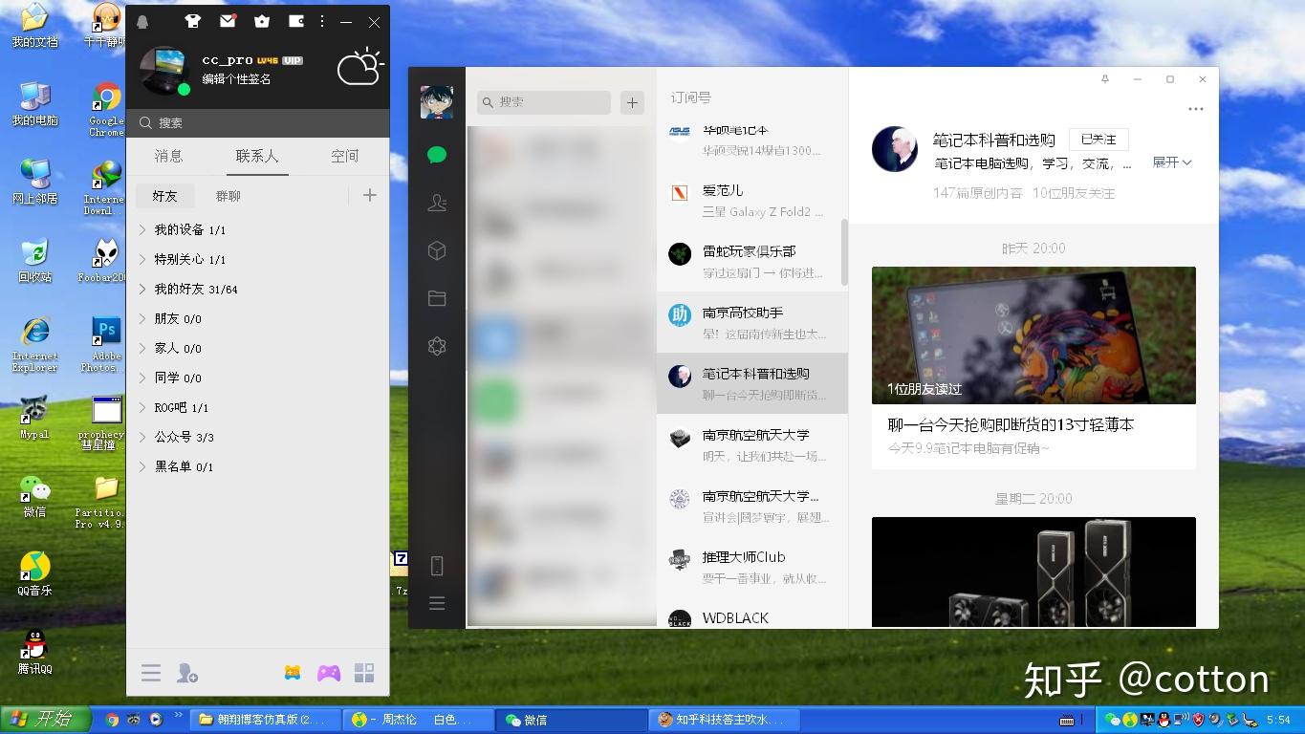Screen dimensions: 1305x734
Task: Open the WeChat Chat File folder icon
Action: (x=437, y=298)
